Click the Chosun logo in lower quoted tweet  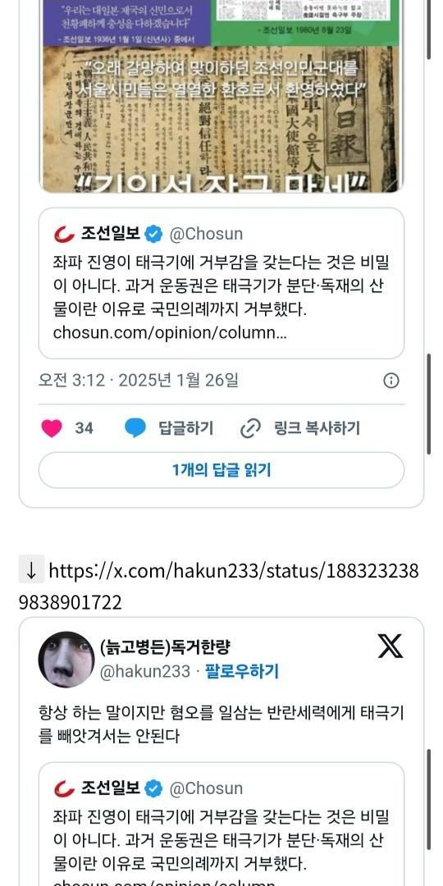pyautogui.click(x=65, y=788)
